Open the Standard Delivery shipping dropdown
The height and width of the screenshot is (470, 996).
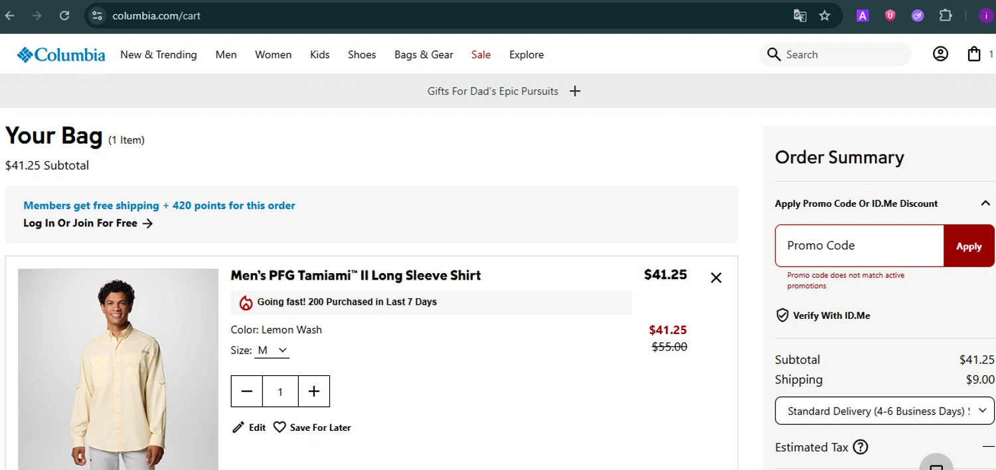[x=884, y=411]
